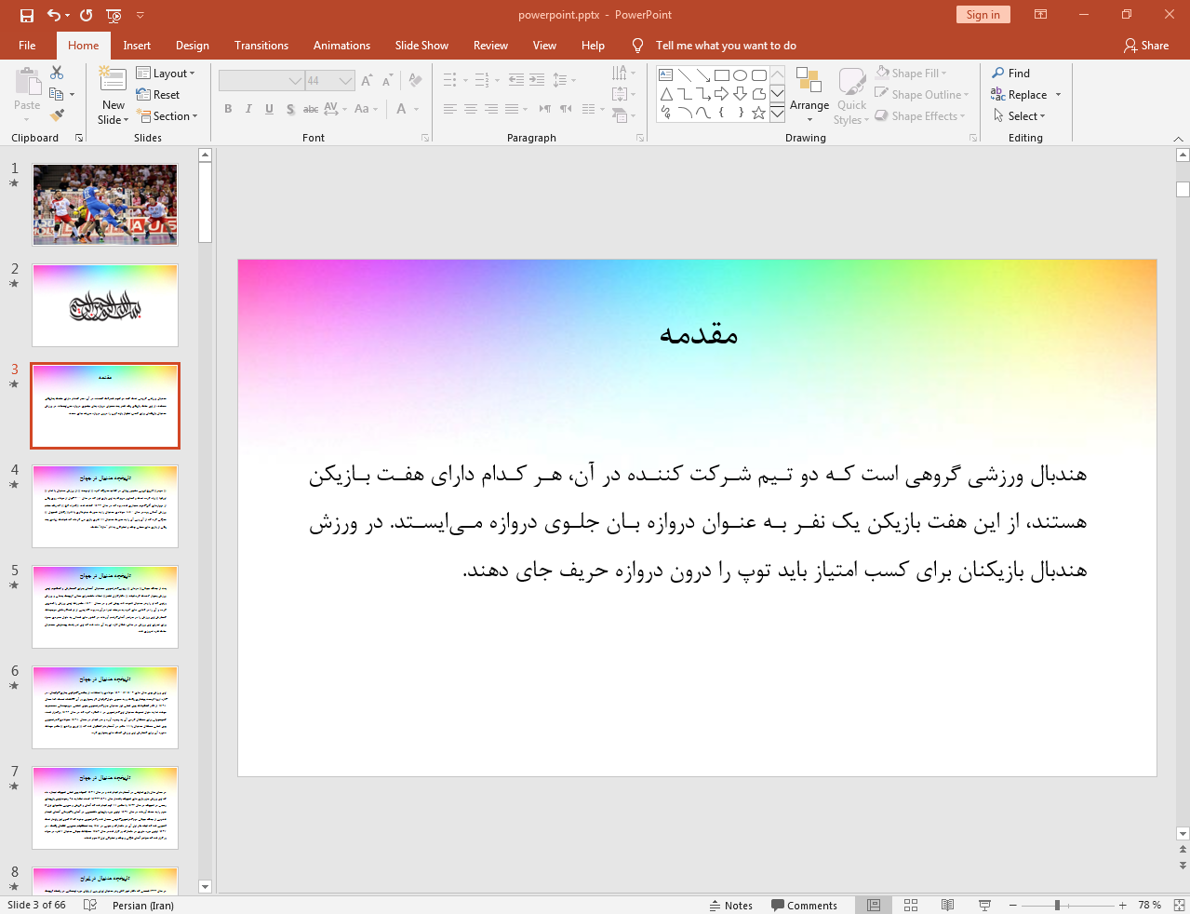Click the New Slide icon
Image resolution: width=1190 pixels, height=914 pixels.
113,81
